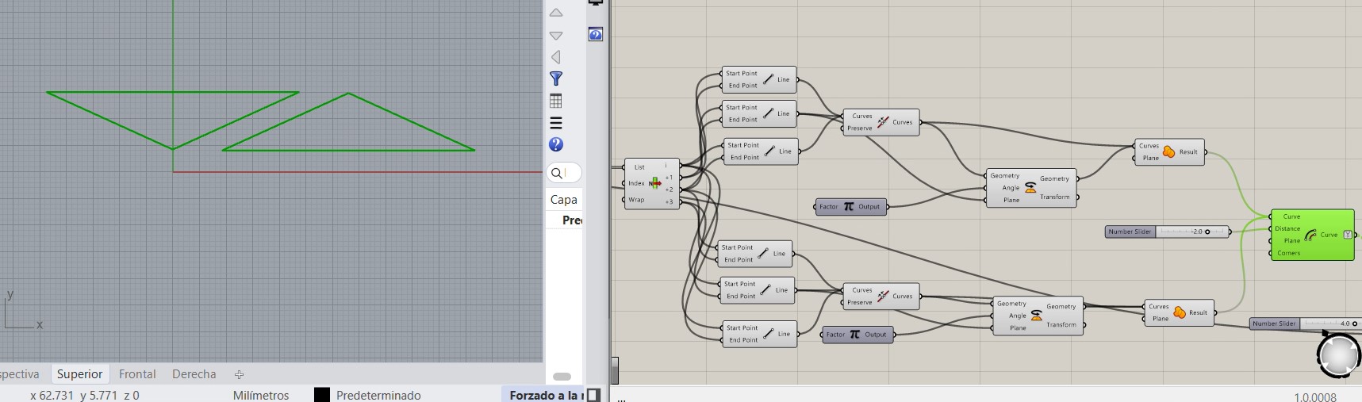Select the lower Rotate component icon

point(1036,316)
